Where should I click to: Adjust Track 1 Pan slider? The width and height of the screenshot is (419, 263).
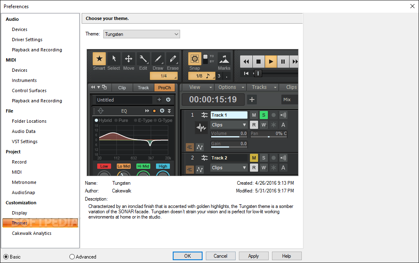click(x=269, y=134)
